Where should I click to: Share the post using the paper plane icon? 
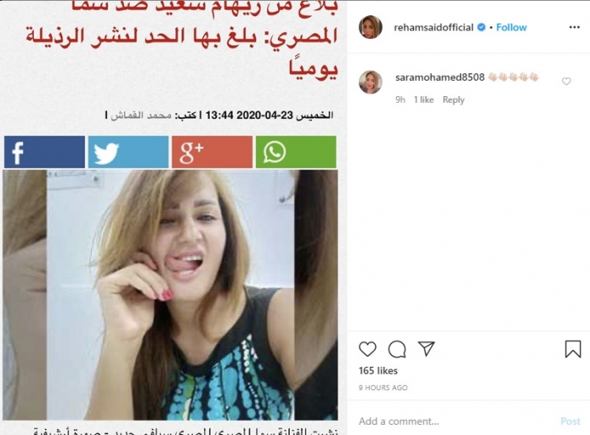(x=426, y=349)
